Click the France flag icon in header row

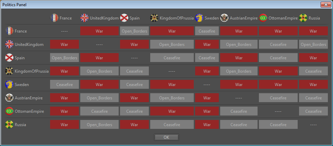[x=54, y=18]
